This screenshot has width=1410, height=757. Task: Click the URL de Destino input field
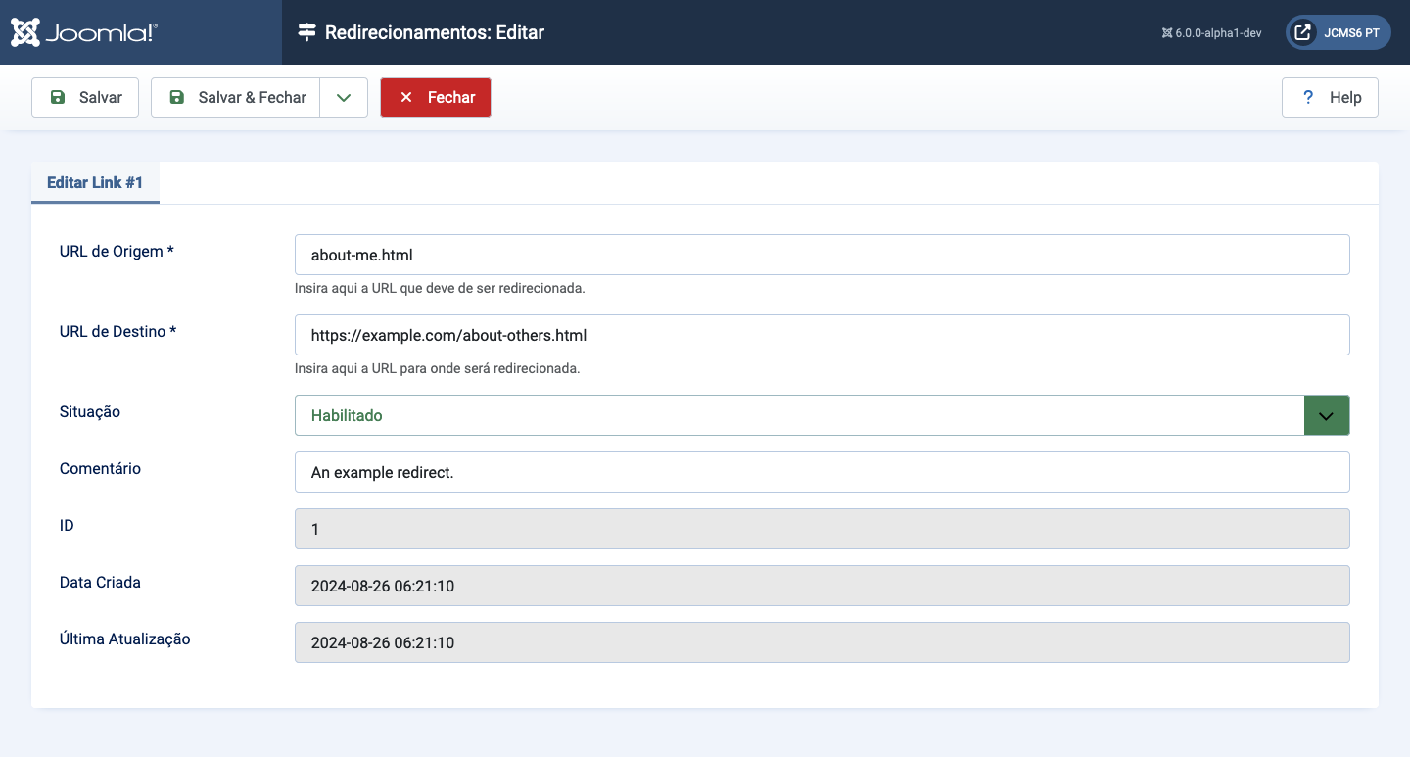[x=822, y=335]
